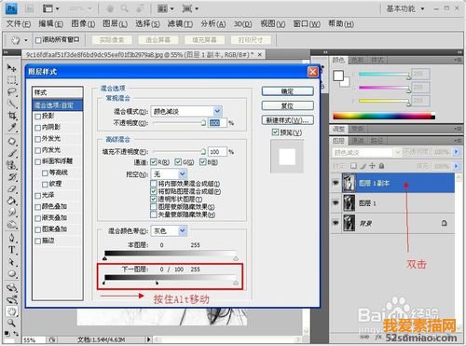Select the Brush tool

point(12,153)
